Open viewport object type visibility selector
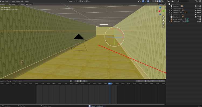Image resolution: width=202 pixels, height=107 pixels. pos(139,1)
